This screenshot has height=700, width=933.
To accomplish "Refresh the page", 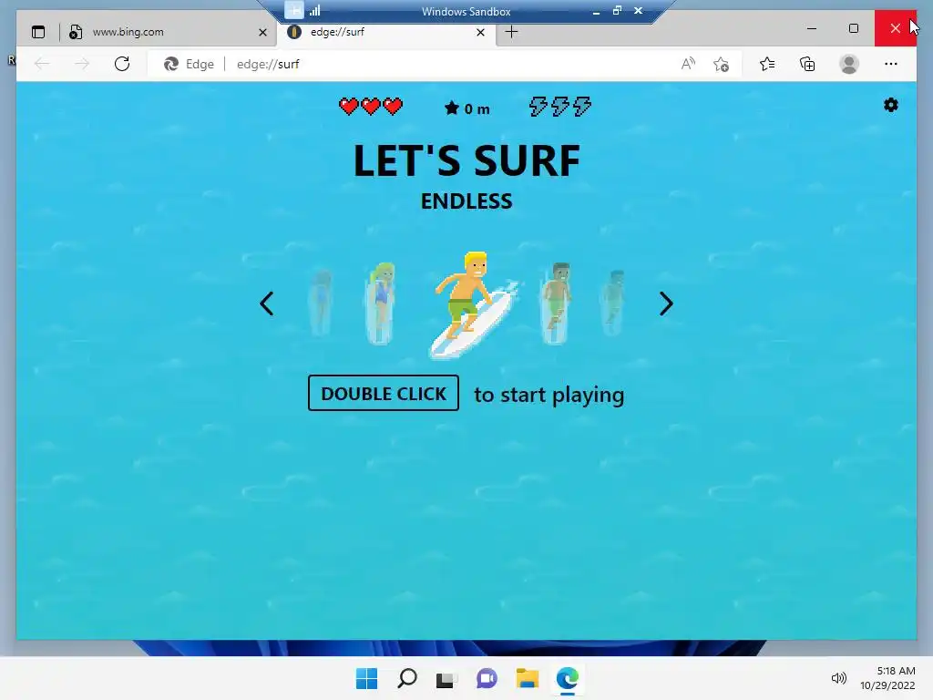I will coord(122,64).
